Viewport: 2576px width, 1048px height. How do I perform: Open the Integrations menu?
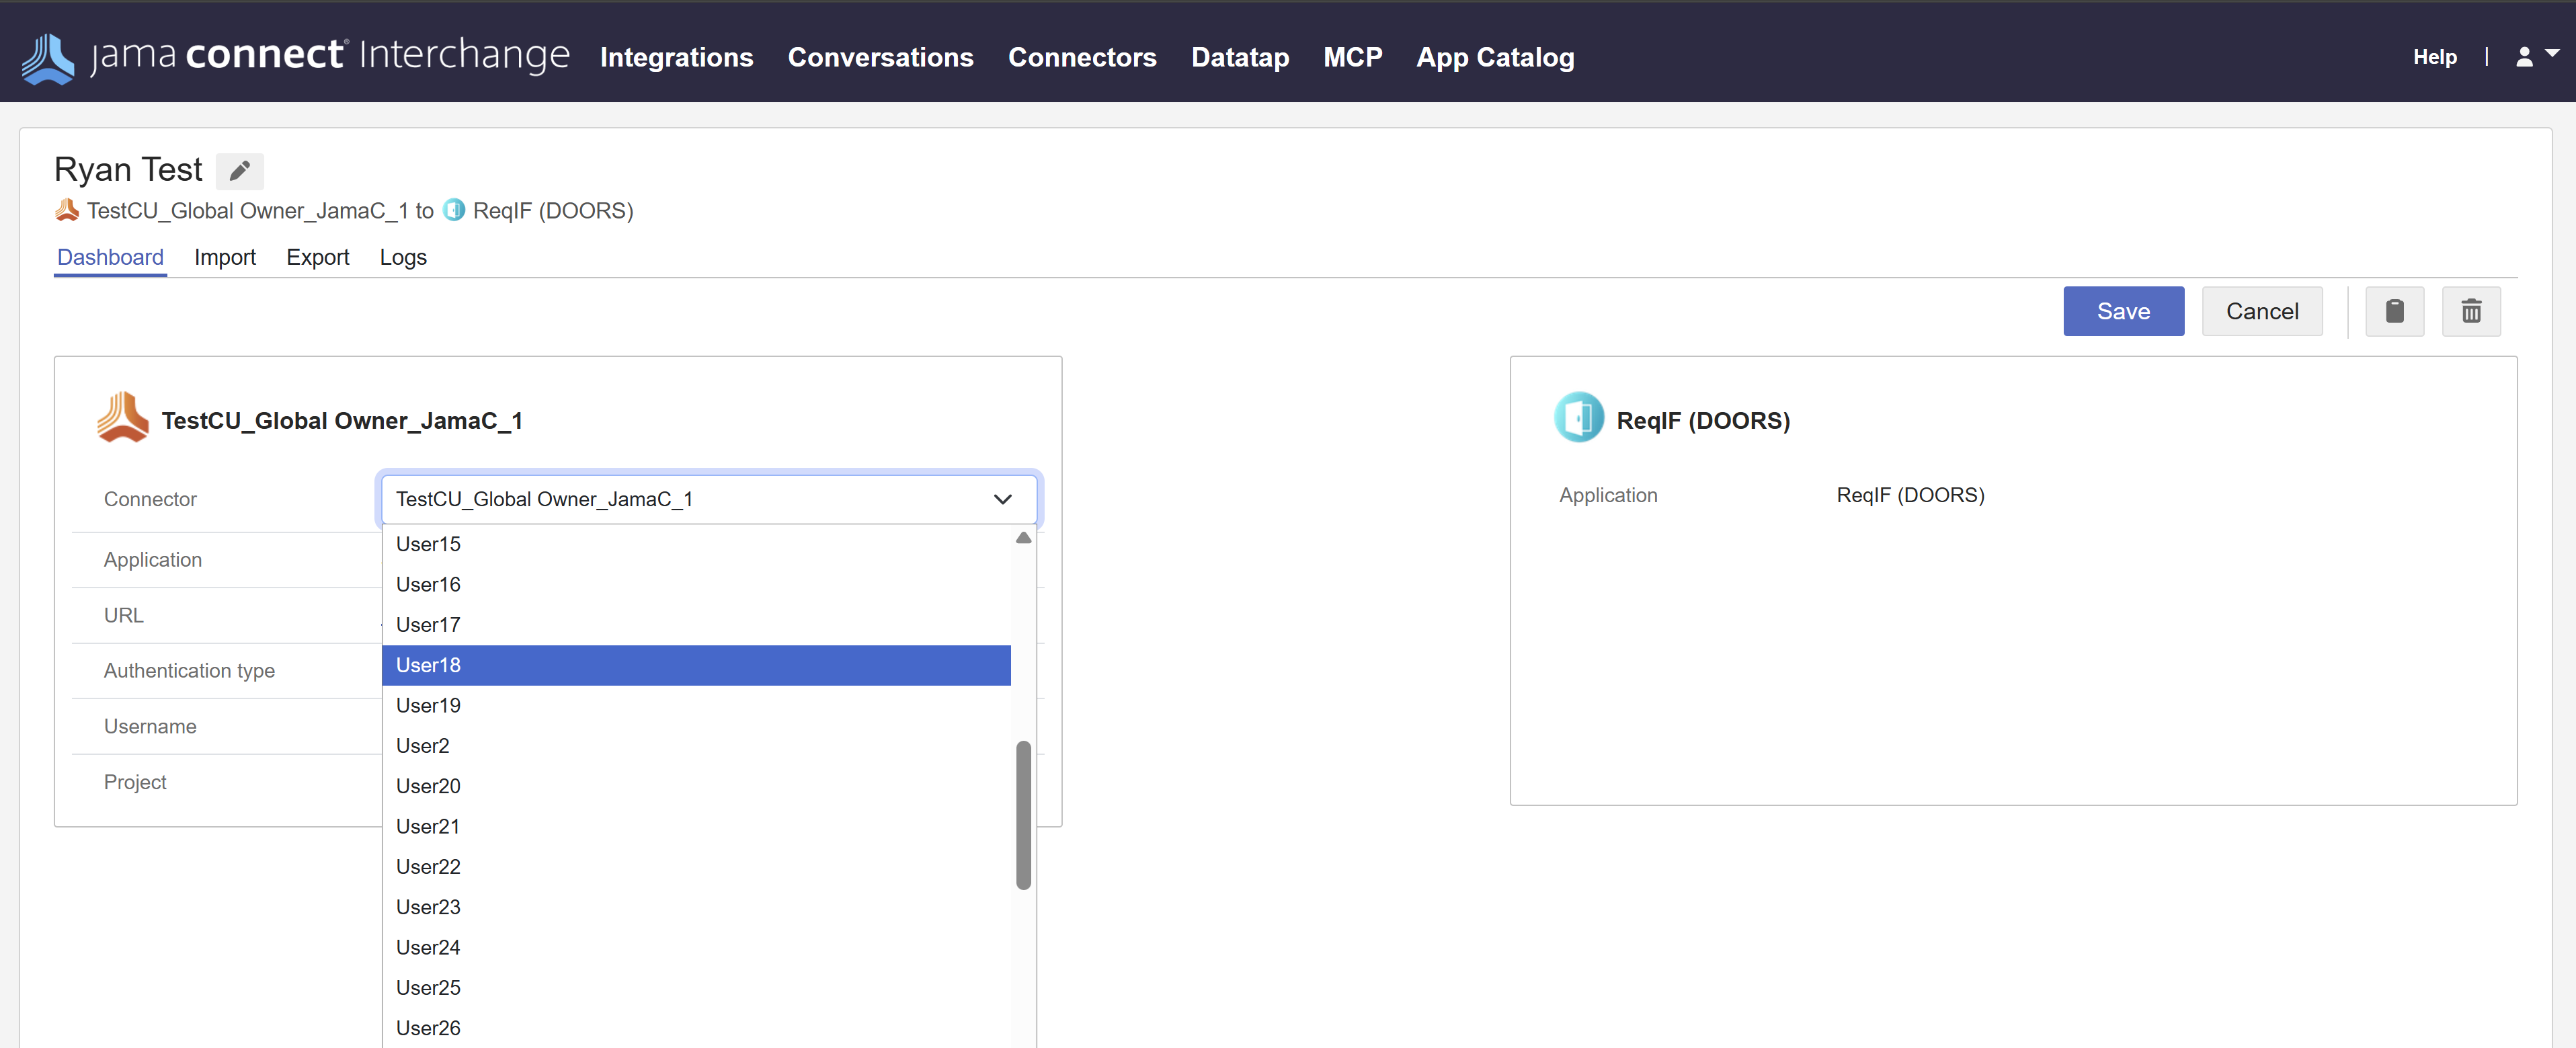coord(677,57)
